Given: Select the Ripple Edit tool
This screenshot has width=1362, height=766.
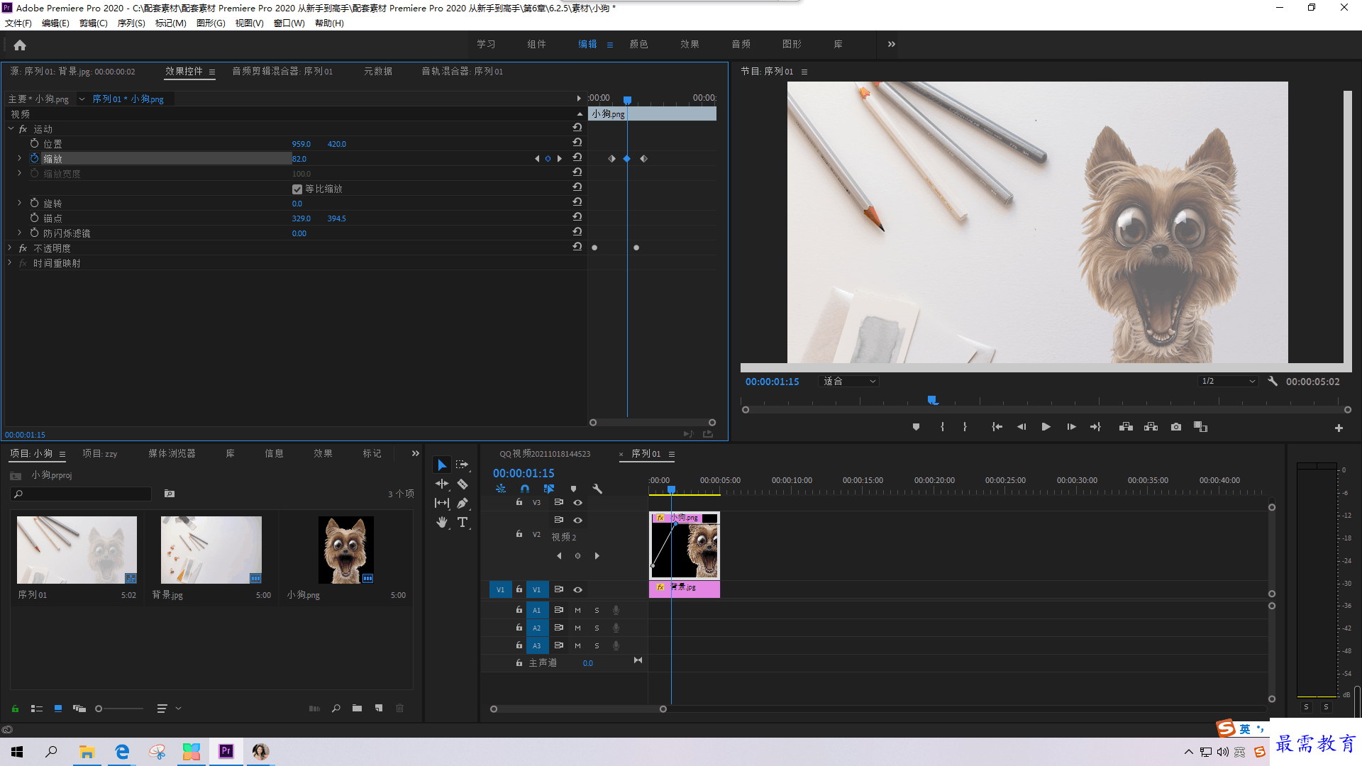Looking at the screenshot, I should pyautogui.click(x=442, y=484).
